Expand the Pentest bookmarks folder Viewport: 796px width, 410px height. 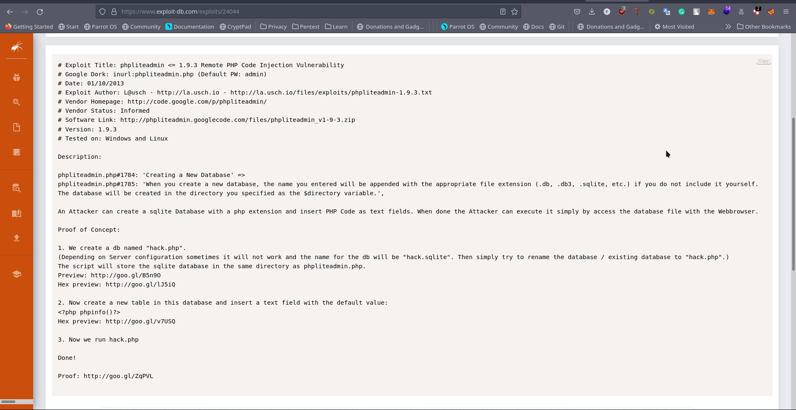[x=306, y=27]
